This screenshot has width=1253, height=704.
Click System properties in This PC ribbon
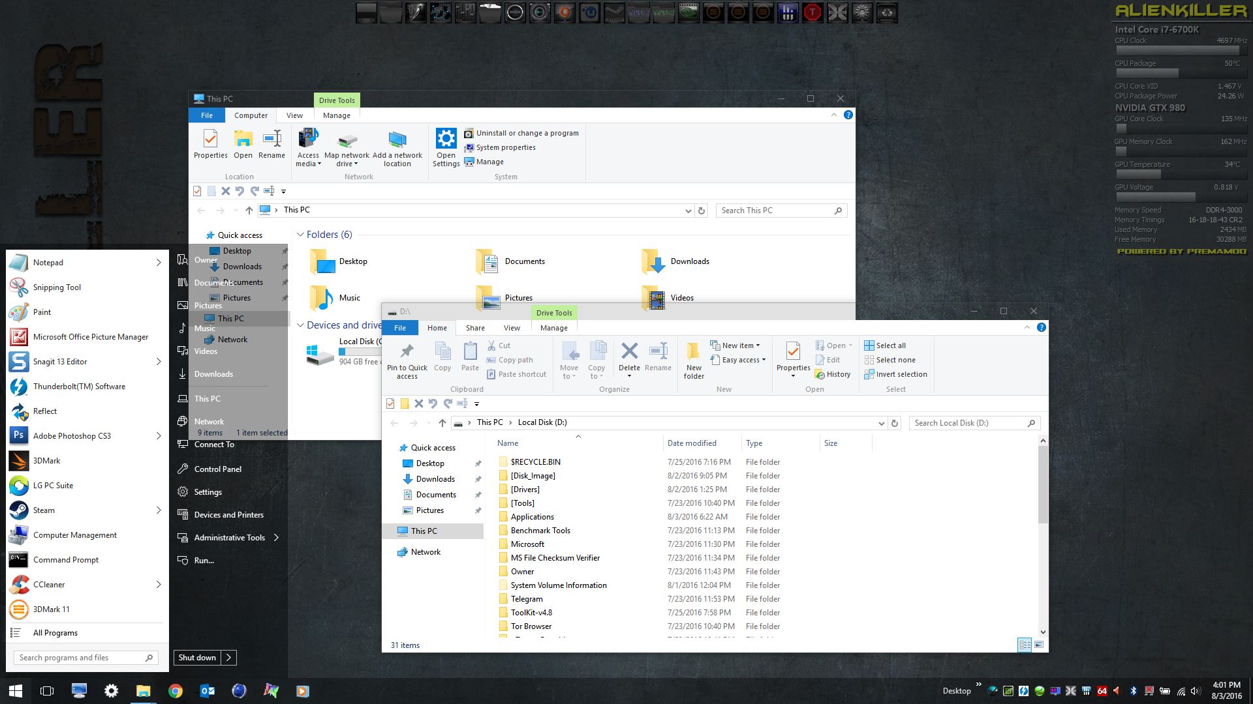[x=500, y=147]
